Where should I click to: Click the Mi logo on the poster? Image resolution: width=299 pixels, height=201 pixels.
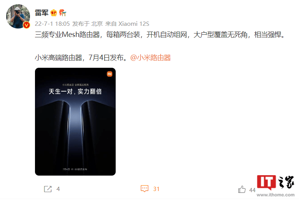pos(110,74)
